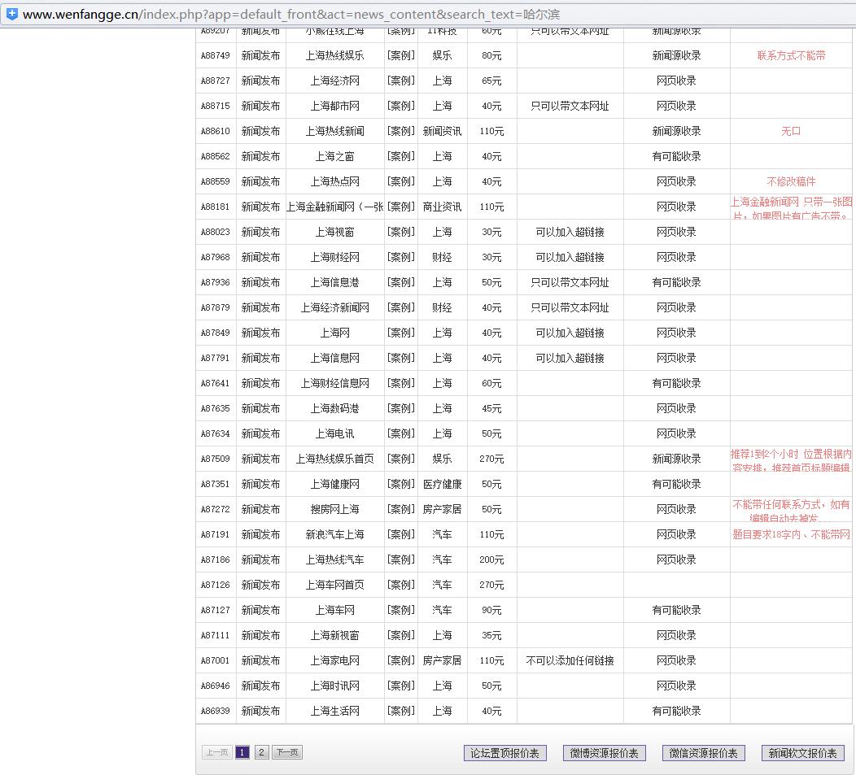Open the [案例] link for 上海网
The image size is (856, 775).
(400, 333)
